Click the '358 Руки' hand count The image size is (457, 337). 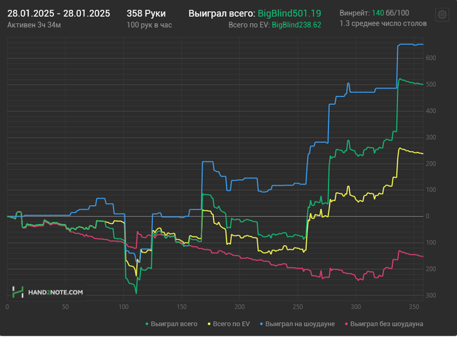click(146, 14)
